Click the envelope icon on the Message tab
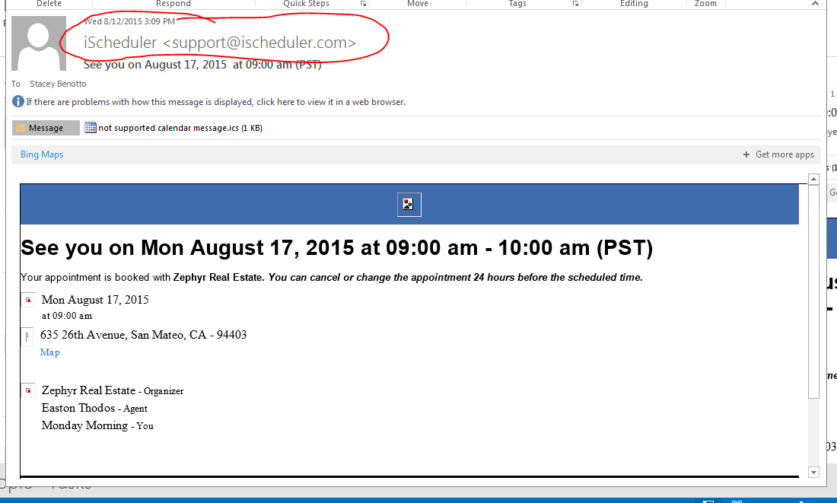837x503 pixels. point(21,128)
